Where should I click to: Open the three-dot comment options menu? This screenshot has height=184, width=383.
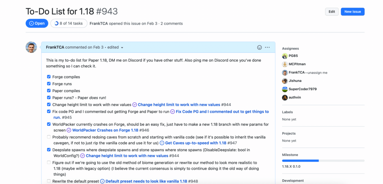(267, 47)
